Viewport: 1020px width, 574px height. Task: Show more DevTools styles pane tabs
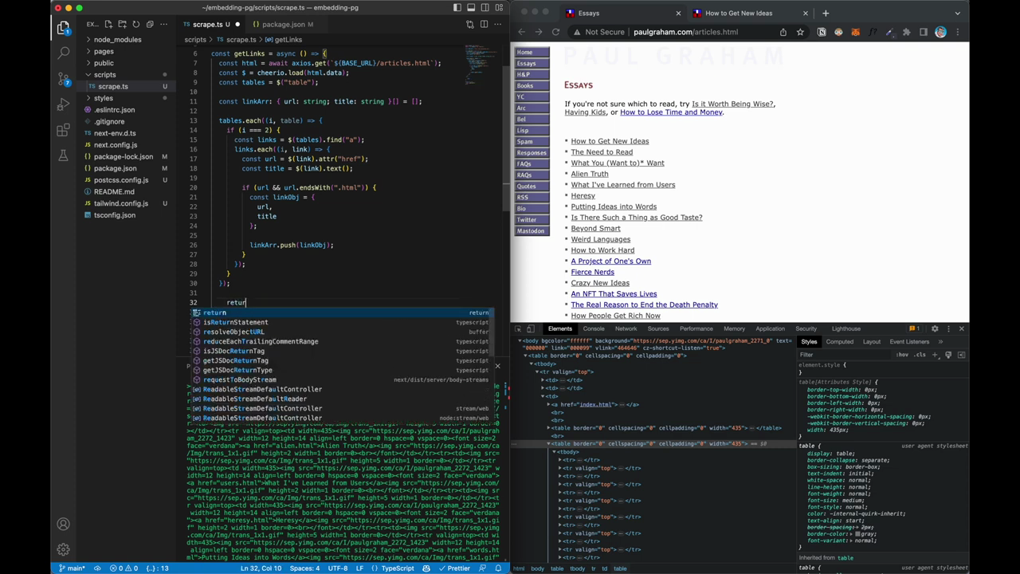[940, 342]
